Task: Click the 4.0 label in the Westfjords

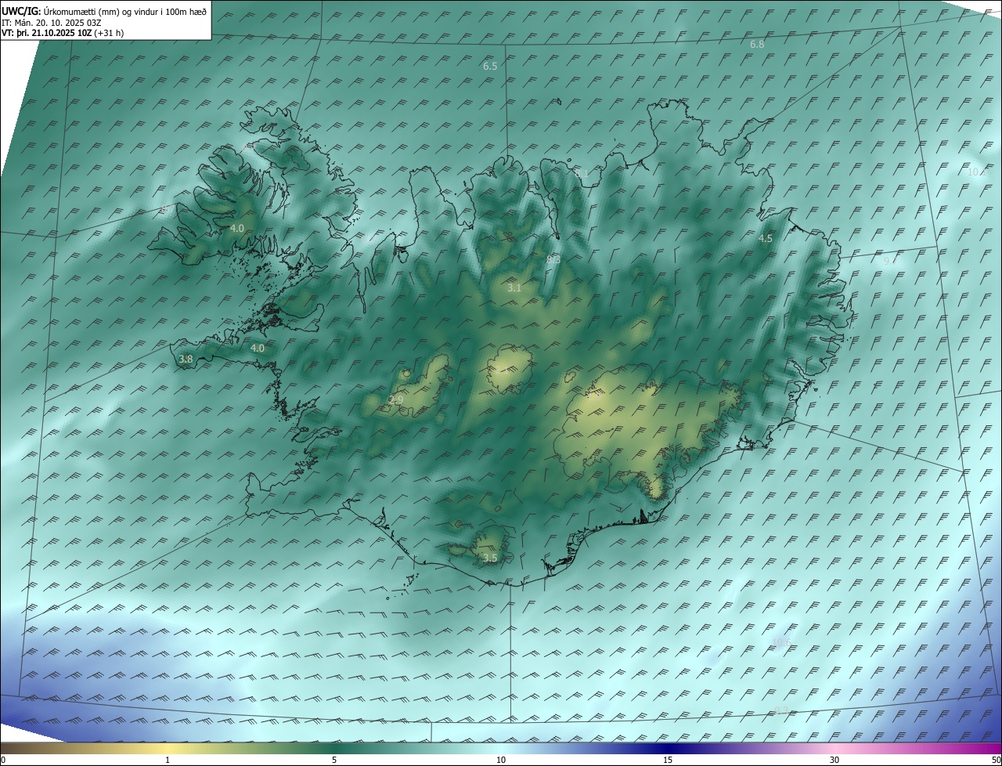Action: click(237, 229)
